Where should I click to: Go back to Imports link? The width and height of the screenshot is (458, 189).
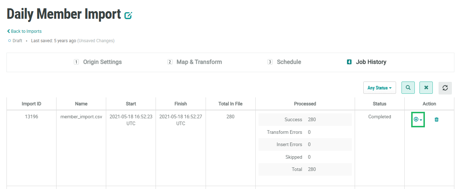coord(24,31)
